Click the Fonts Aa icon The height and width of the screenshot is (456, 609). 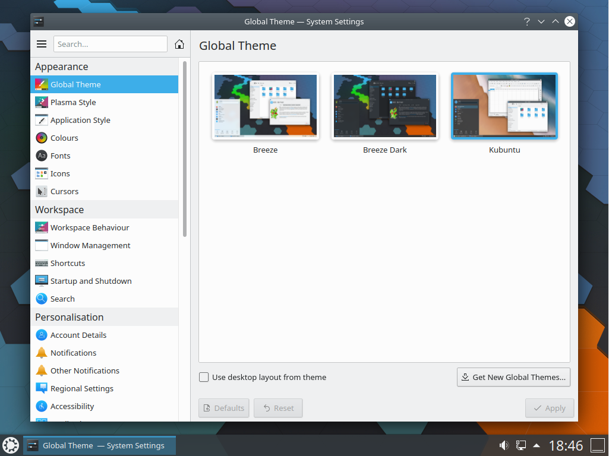(42, 156)
